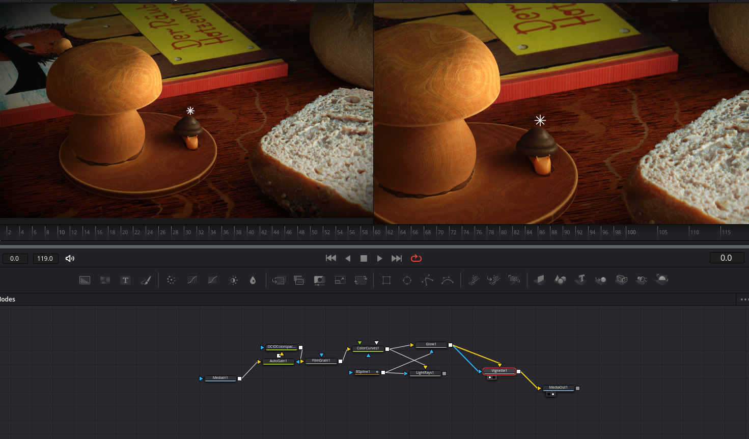Click the current time field at right
The width and height of the screenshot is (749, 439).
(x=726, y=258)
